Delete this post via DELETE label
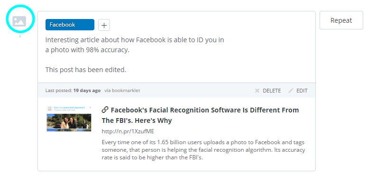 (x=272, y=91)
